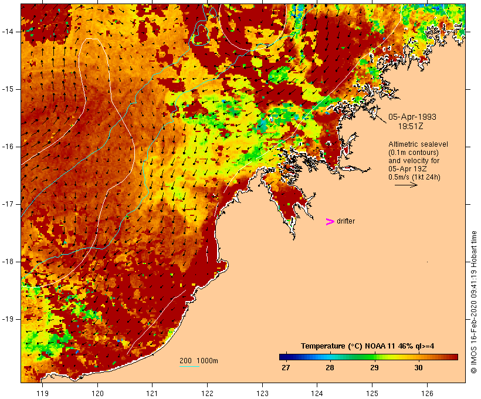
Task: Click the 28 value on colorbar scale
Action: (x=330, y=368)
